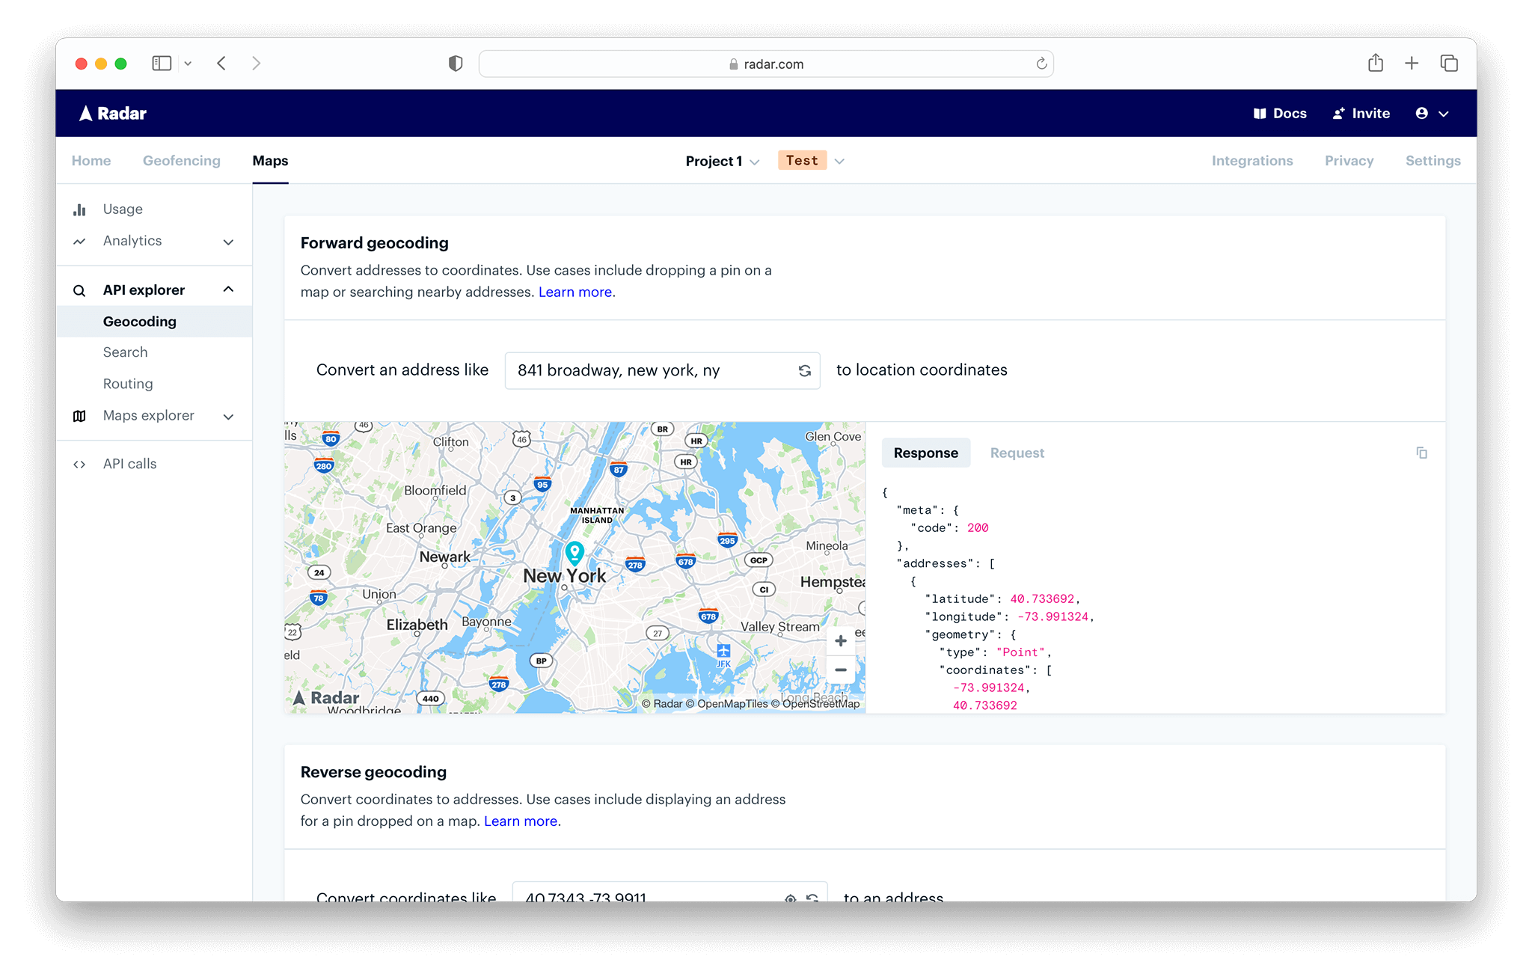
Task: Go to the Home tab
Action: [x=91, y=160]
